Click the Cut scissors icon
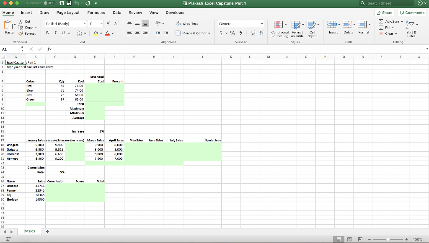 tap(21, 21)
